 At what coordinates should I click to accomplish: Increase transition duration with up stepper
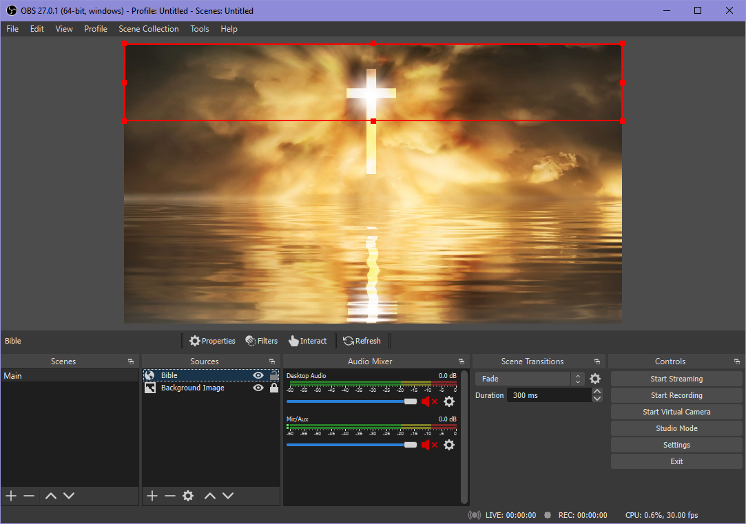click(x=597, y=390)
